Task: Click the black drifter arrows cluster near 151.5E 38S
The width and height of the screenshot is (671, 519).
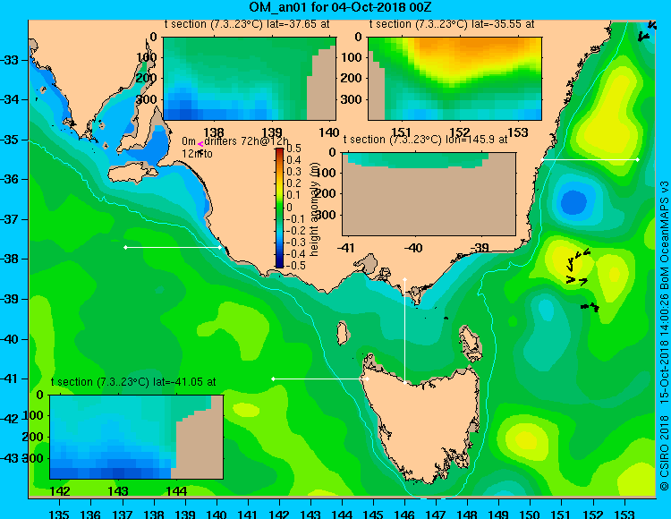Action: 579,268
